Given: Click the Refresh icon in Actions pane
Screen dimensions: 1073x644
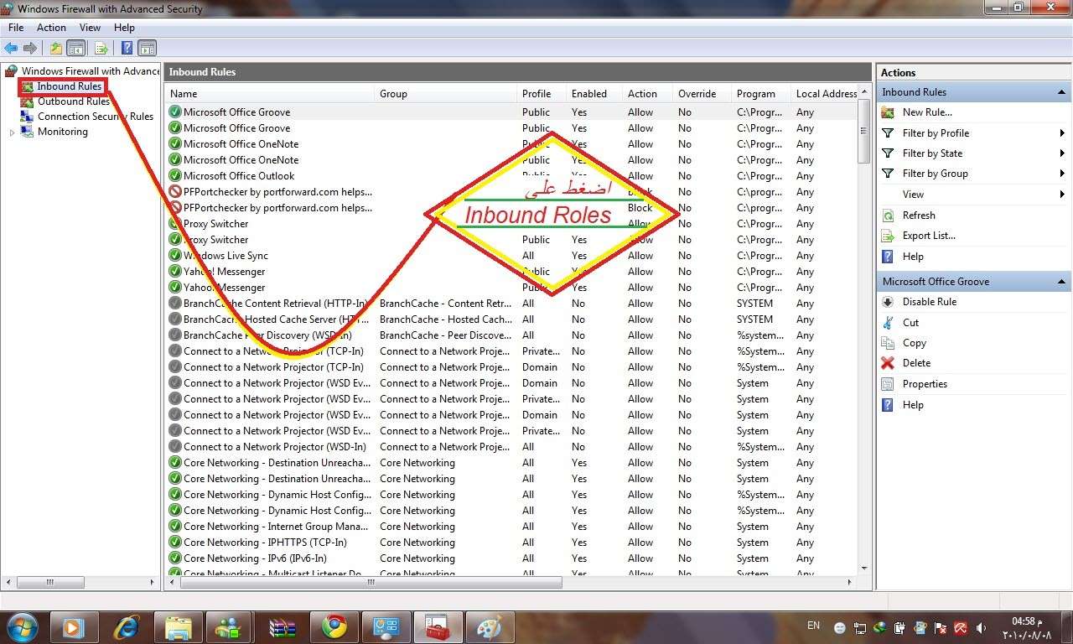Looking at the screenshot, I should point(888,216).
